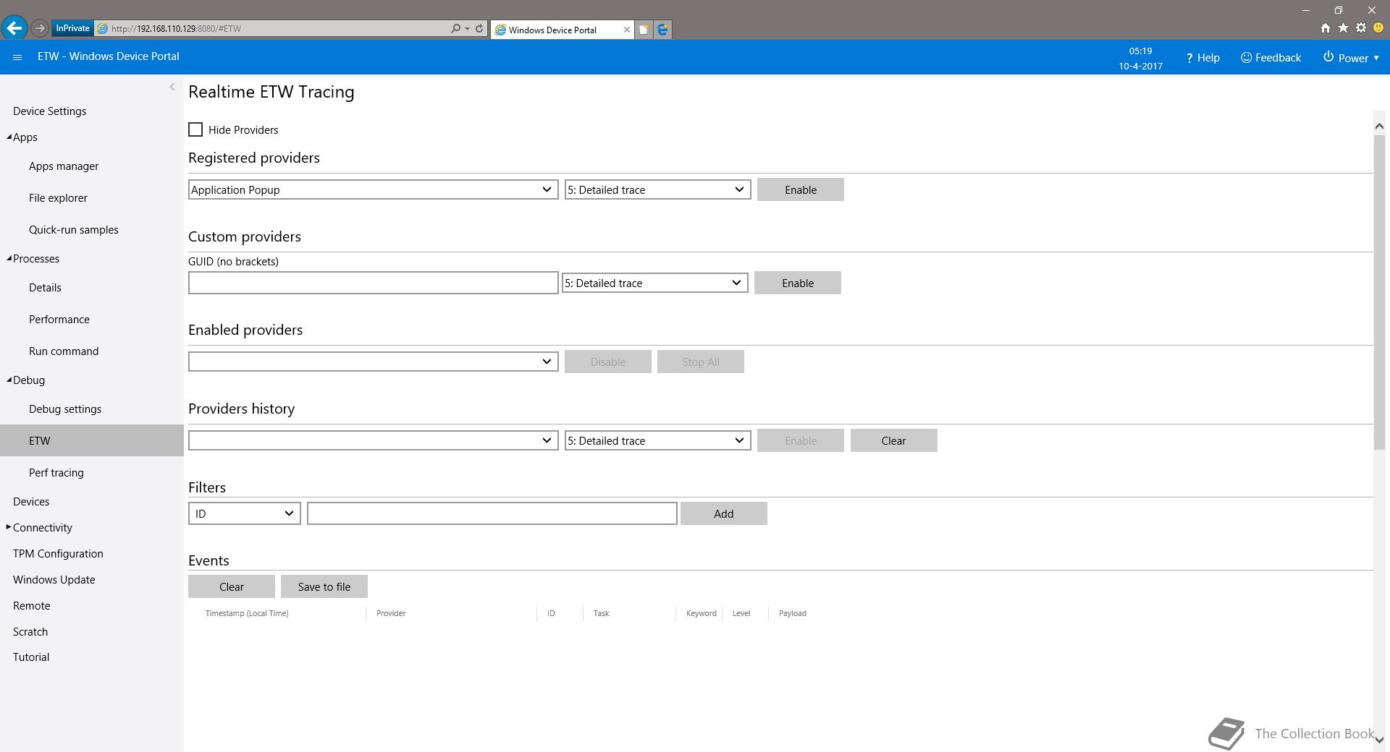
Task: Open Feedback in the portal header
Action: (x=1271, y=58)
